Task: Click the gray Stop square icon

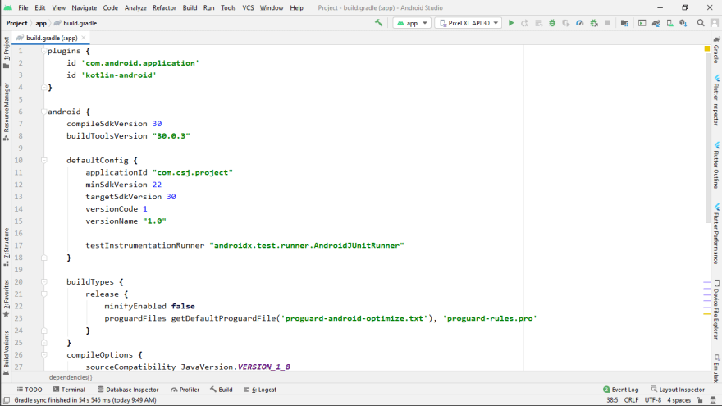Action: tap(607, 23)
